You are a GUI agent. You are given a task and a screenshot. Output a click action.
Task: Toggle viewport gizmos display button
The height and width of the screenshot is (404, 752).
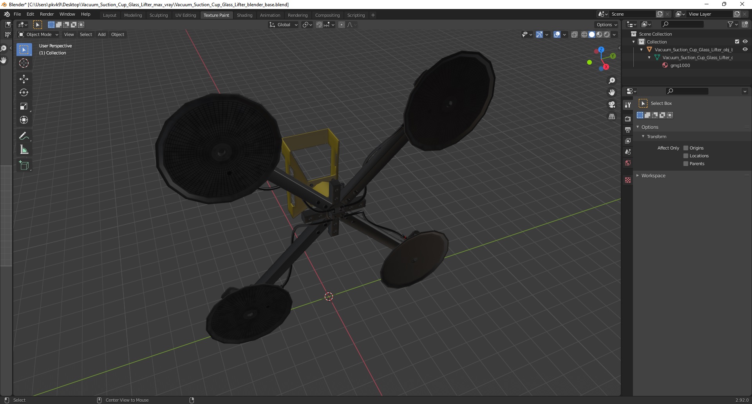click(539, 34)
